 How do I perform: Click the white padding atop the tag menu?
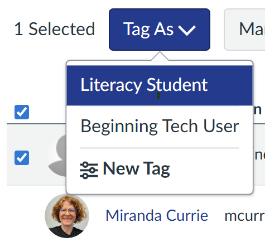tap(160, 63)
